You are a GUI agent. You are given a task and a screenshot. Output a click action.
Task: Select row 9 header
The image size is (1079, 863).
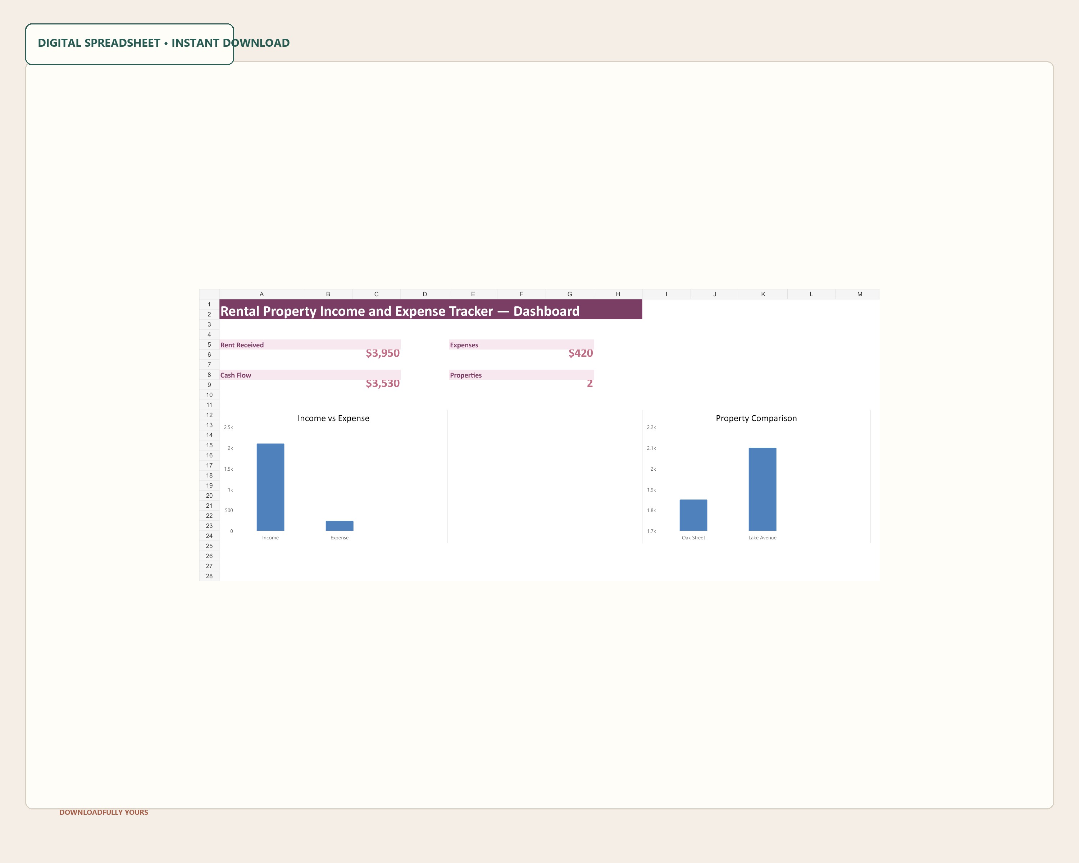pos(209,385)
